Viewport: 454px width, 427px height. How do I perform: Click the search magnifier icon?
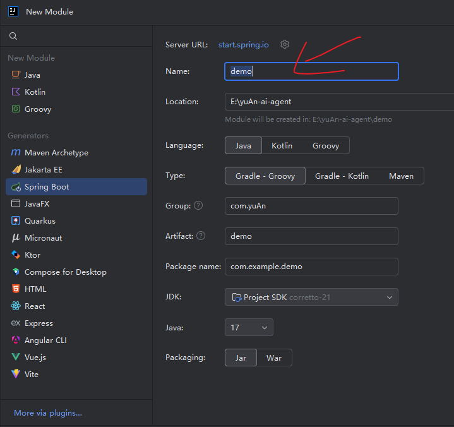coord(13,36)
